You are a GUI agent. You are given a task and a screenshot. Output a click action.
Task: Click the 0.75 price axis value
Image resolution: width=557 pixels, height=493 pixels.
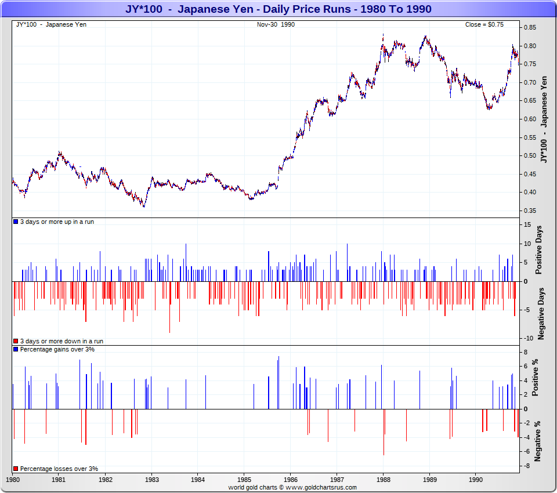pos(530,64)
